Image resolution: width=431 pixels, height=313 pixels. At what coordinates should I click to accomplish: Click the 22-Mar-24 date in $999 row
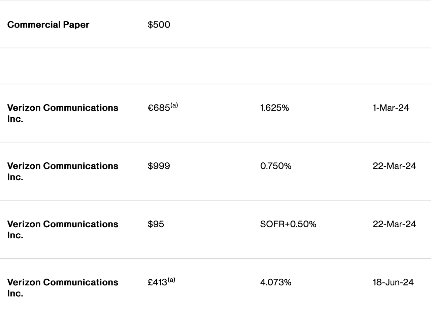tap(394, 166)
